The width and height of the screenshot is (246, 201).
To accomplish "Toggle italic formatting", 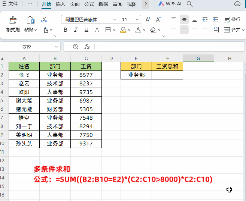I will pyautogui.click(x=76, y=30).
